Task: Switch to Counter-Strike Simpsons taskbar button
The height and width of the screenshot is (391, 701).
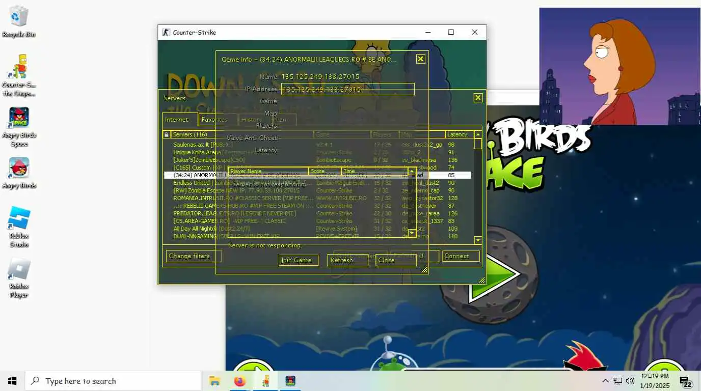Action: [x=265, y=381]
